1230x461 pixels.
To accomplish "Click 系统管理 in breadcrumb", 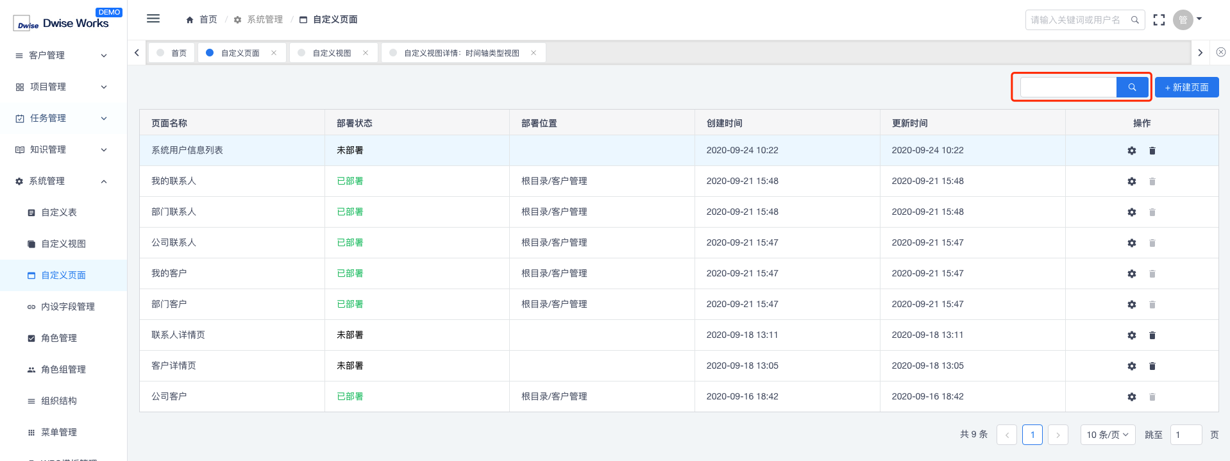I will 258,20.
